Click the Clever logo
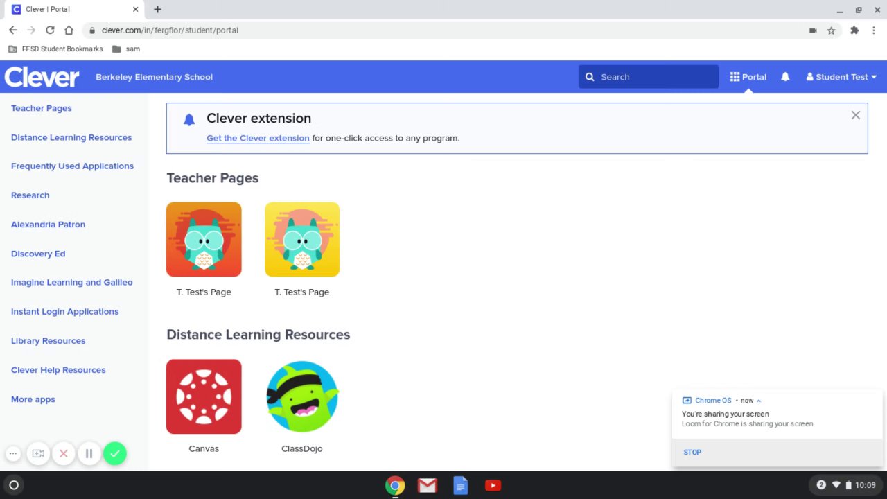This screenshot has height=499, width=887. coord(42,77)
